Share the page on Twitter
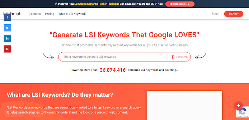 (7, 28)
